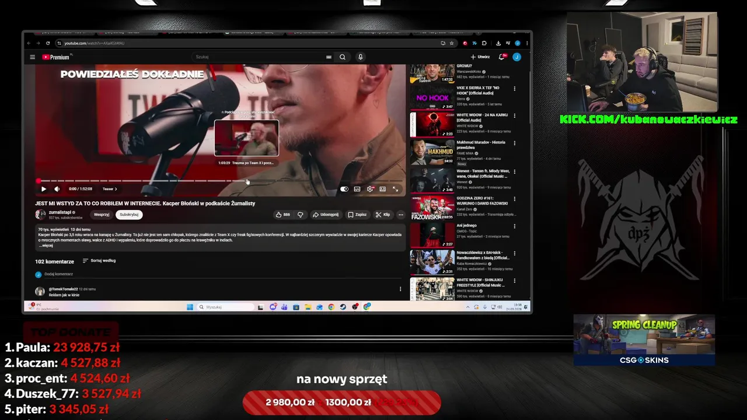Screen dimensions: 747x420
Task: Open more actions ellipsis under the video
Action: [400, 215]
